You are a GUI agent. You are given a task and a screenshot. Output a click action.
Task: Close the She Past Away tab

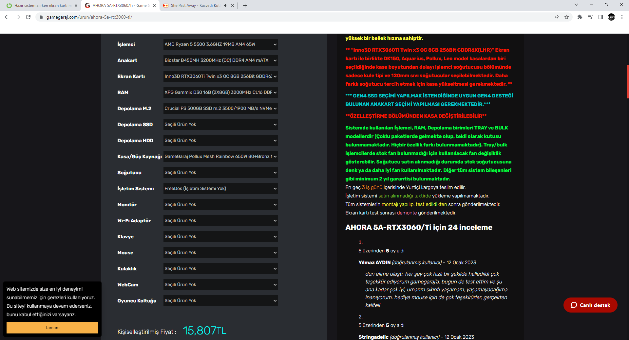click(x=233, y=6)
